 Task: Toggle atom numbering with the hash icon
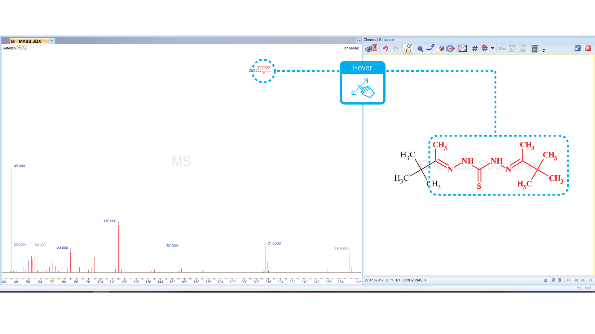pyautogui.click(x=475, y=49)
